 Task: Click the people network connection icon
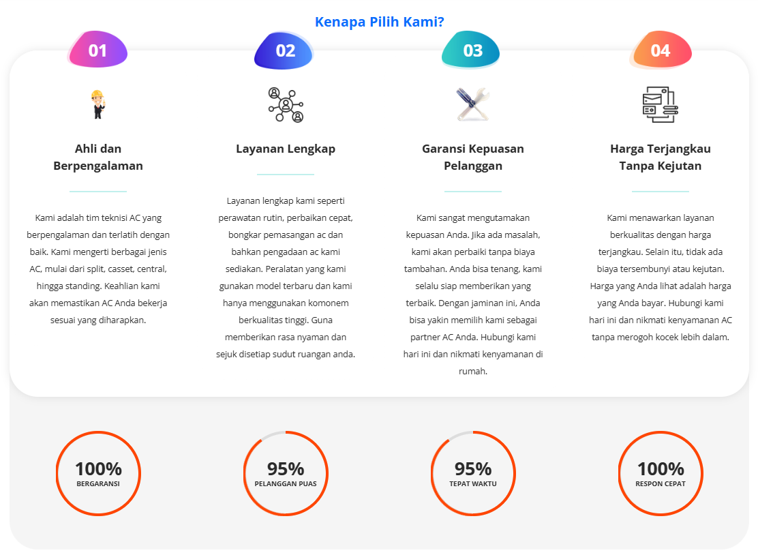click(x=286, y=104)
